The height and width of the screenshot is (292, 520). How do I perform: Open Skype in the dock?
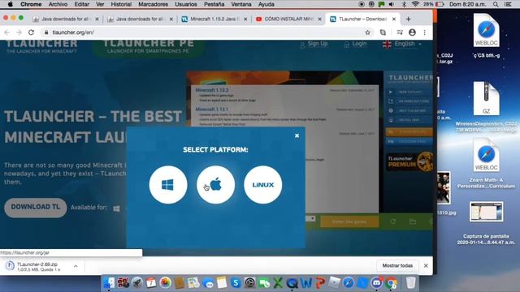(236, 283)
